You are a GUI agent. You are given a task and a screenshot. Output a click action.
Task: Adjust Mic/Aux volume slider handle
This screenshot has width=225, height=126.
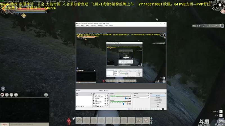(x=125, y=99)
